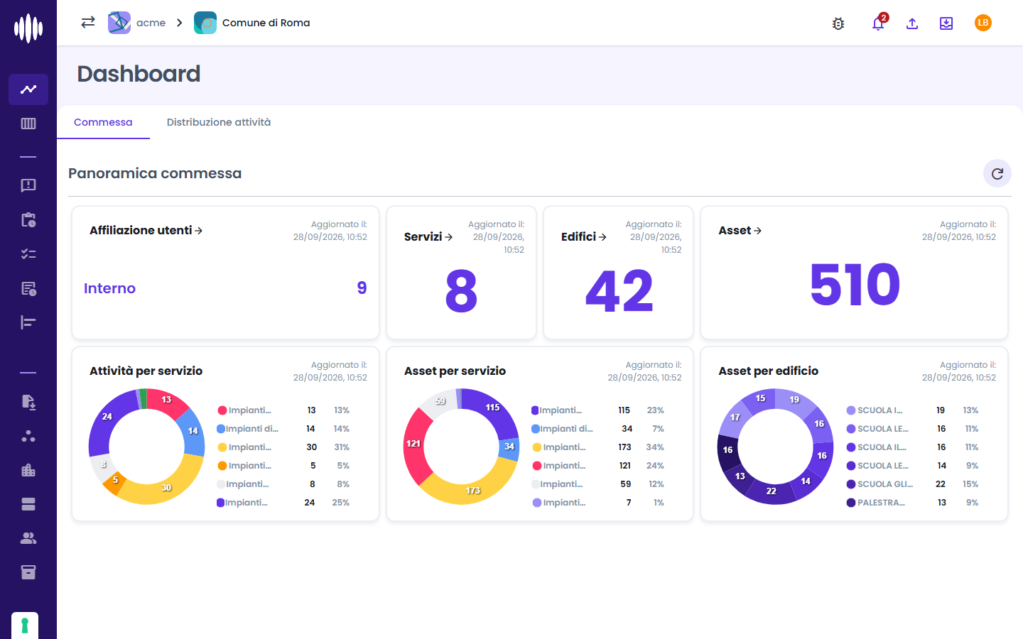Click the 22 segment in Asset per edificio donut
The image size is (1023, 639).
click(x=772, y=491)
